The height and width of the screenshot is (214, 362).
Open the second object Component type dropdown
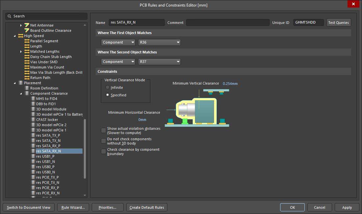pyautogui.click(x=118, y=62)
